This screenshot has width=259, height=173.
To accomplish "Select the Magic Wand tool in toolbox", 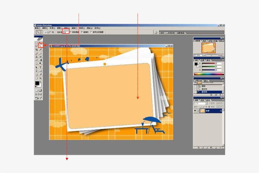I will (x=41, y=46).
